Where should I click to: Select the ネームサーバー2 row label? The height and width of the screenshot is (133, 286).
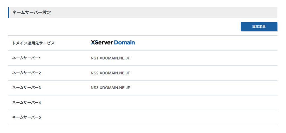tap(27, 73)
